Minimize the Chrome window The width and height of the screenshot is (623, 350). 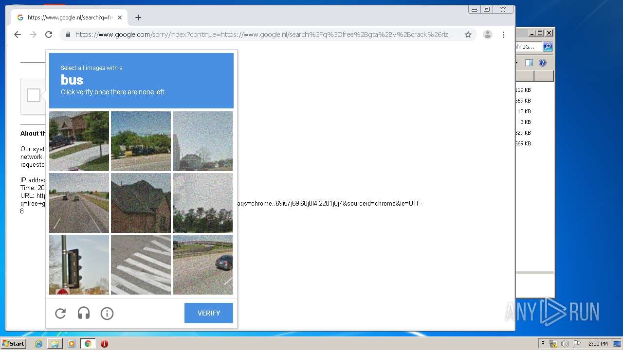tap(474, 9)
